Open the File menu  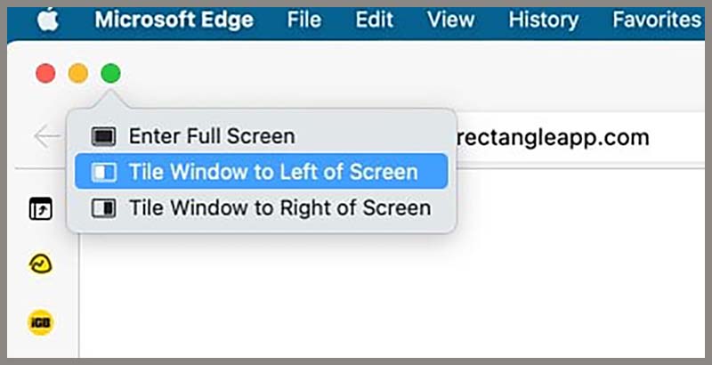[304, 20]
